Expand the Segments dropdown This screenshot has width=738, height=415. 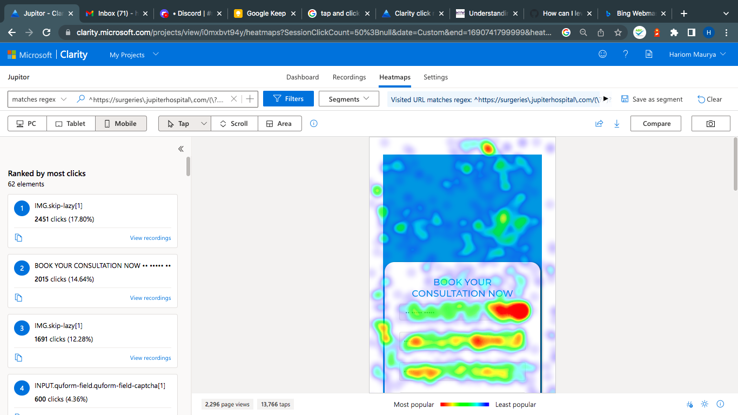pos(348,98)
